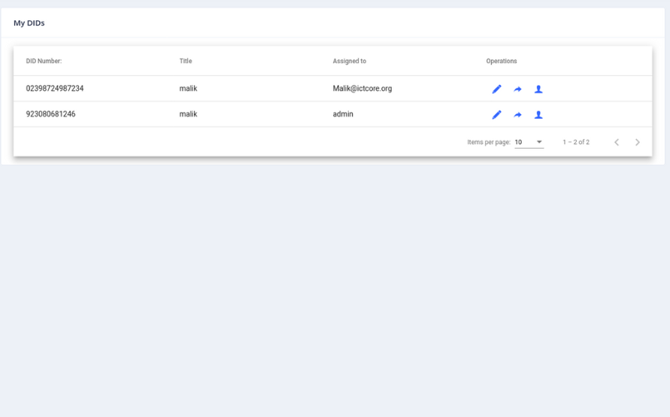
Task: Edit DID 02398724987234 with pencil icon
Action: (496, 89)
